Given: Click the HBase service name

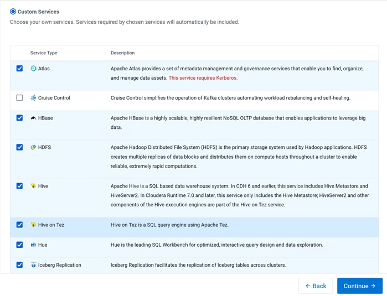Looking at the screenshot, I should [x=45, y=118].
